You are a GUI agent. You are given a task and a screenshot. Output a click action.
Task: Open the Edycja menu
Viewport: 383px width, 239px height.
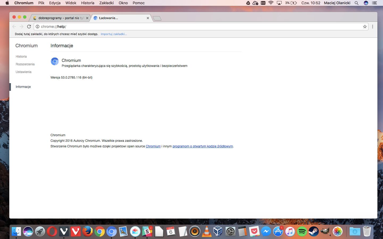click(x=55, y=3)
